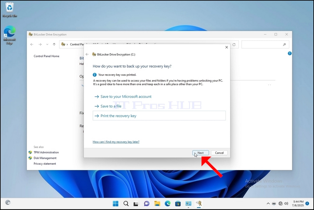This screenshot has height=210, width=314.
Task: Cancel the BitLocker recovery key wizard
Action: coord(219,153)
